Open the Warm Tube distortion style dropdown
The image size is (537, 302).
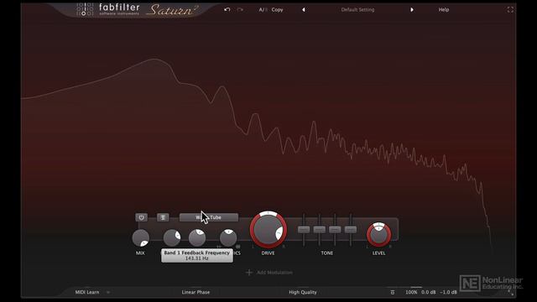(209, 217)
